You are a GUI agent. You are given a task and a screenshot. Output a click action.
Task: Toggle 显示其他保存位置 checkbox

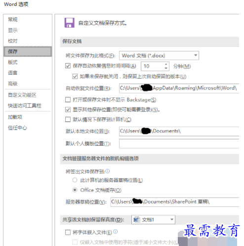68,110
